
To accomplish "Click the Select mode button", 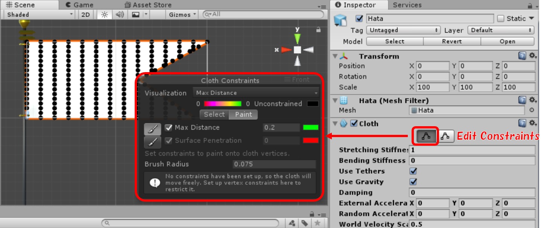I will 214,115.
